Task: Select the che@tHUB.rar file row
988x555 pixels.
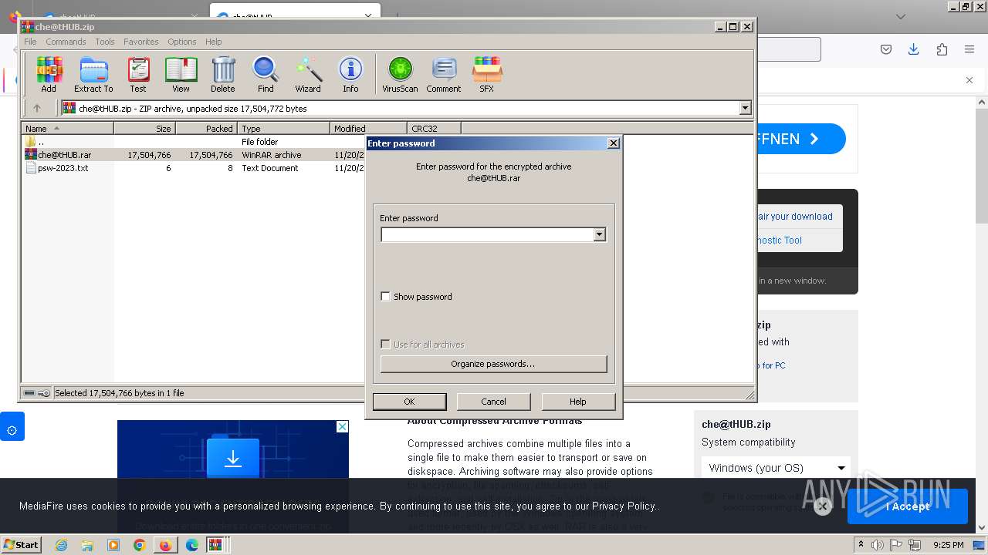Action: pyautogui.click(x=193, y=155)
